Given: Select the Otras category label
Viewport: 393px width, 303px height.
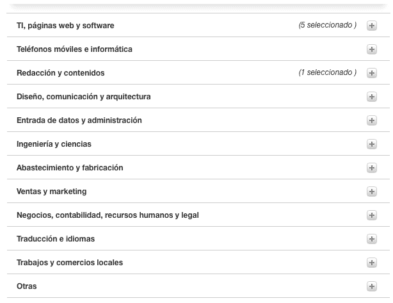Looking at the screenshot, I should pos(27,286).
